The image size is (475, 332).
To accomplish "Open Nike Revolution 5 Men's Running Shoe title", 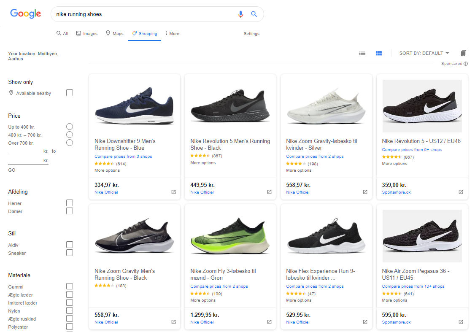I will tap(230, 145).
